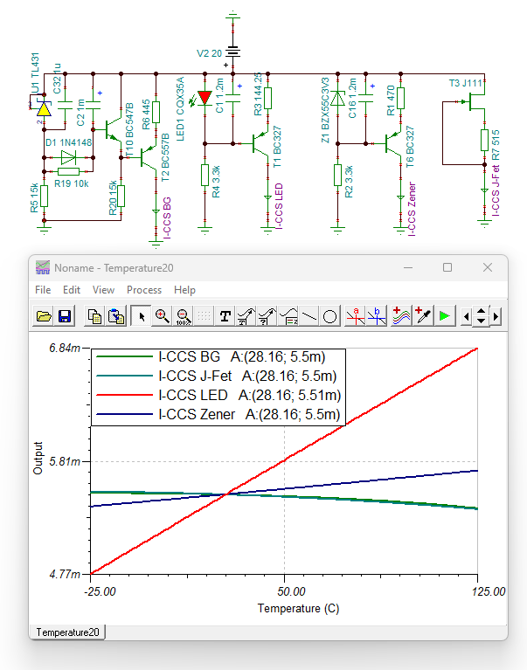The width and height of the screenshot is (527, 670).
Task: Open the View menu
Action: click(x=103, y=290)
